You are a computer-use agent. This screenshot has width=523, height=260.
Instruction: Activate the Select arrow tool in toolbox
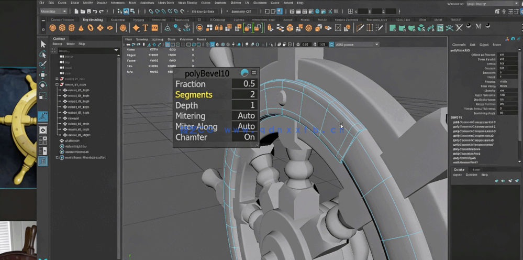(x=43, y=44)
